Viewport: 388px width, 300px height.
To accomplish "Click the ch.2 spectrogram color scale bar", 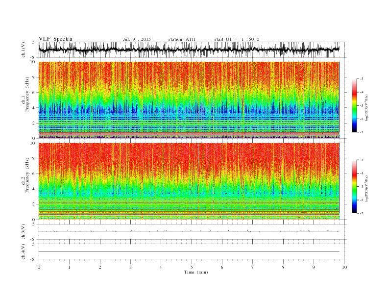I will pyautogui.click(x=354, y=186).
